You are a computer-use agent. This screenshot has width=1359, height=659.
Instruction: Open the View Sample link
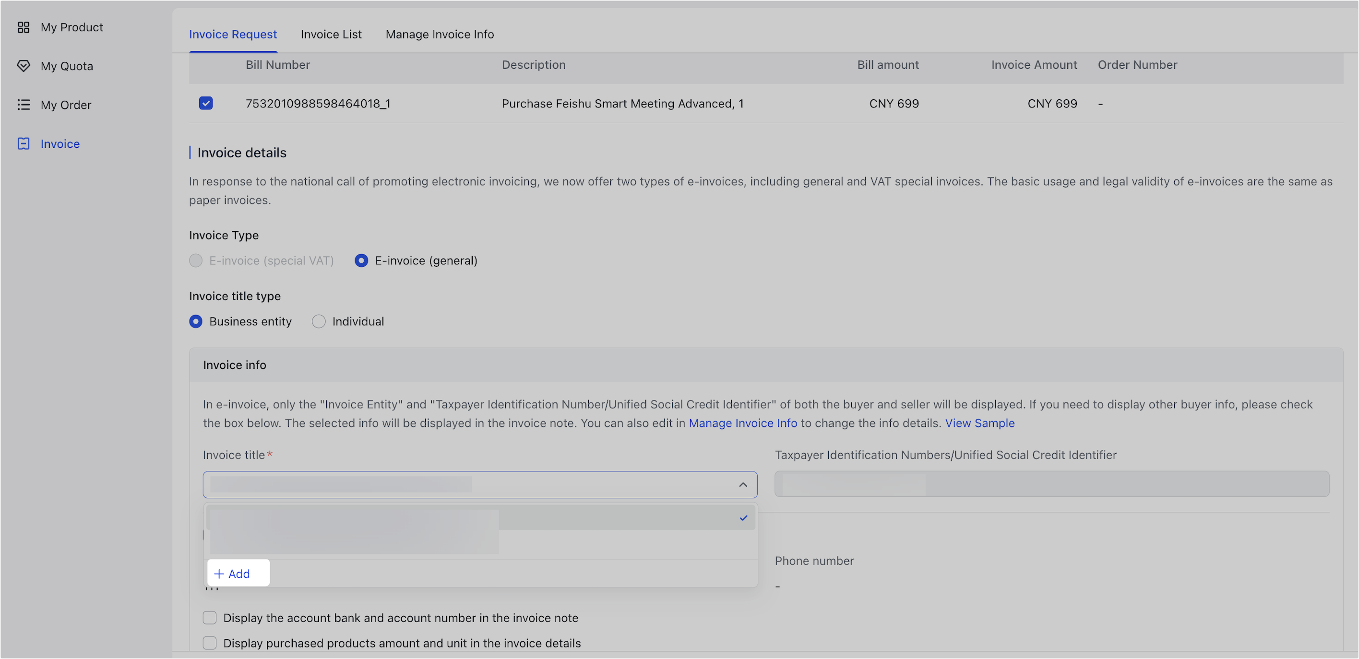tap(980, 423)
